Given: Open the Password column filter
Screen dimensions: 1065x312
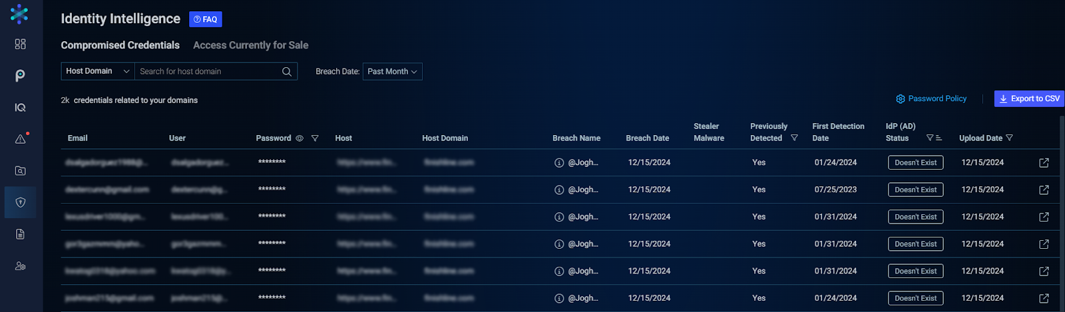Looking at the screenshot, I should 315,138.
